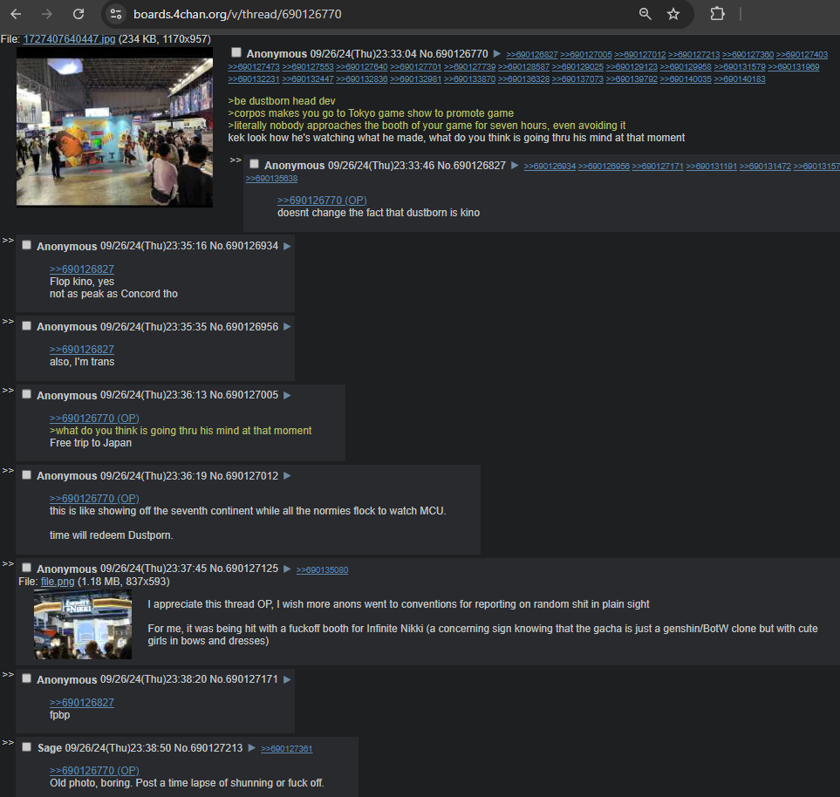Select the checkbox on post No.690127012
The image size is (840, 797).
(26, 474)
